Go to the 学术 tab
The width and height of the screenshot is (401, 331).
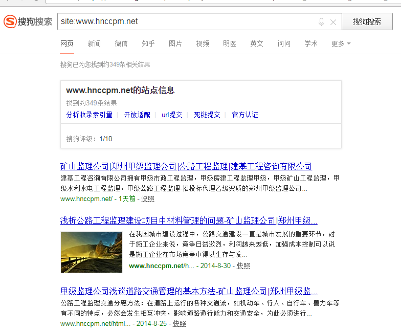tap(311, 44)
